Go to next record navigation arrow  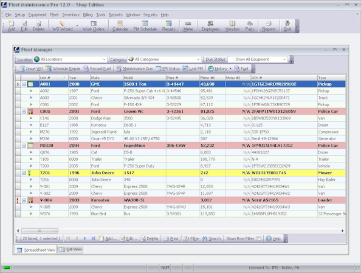[84, 238]
